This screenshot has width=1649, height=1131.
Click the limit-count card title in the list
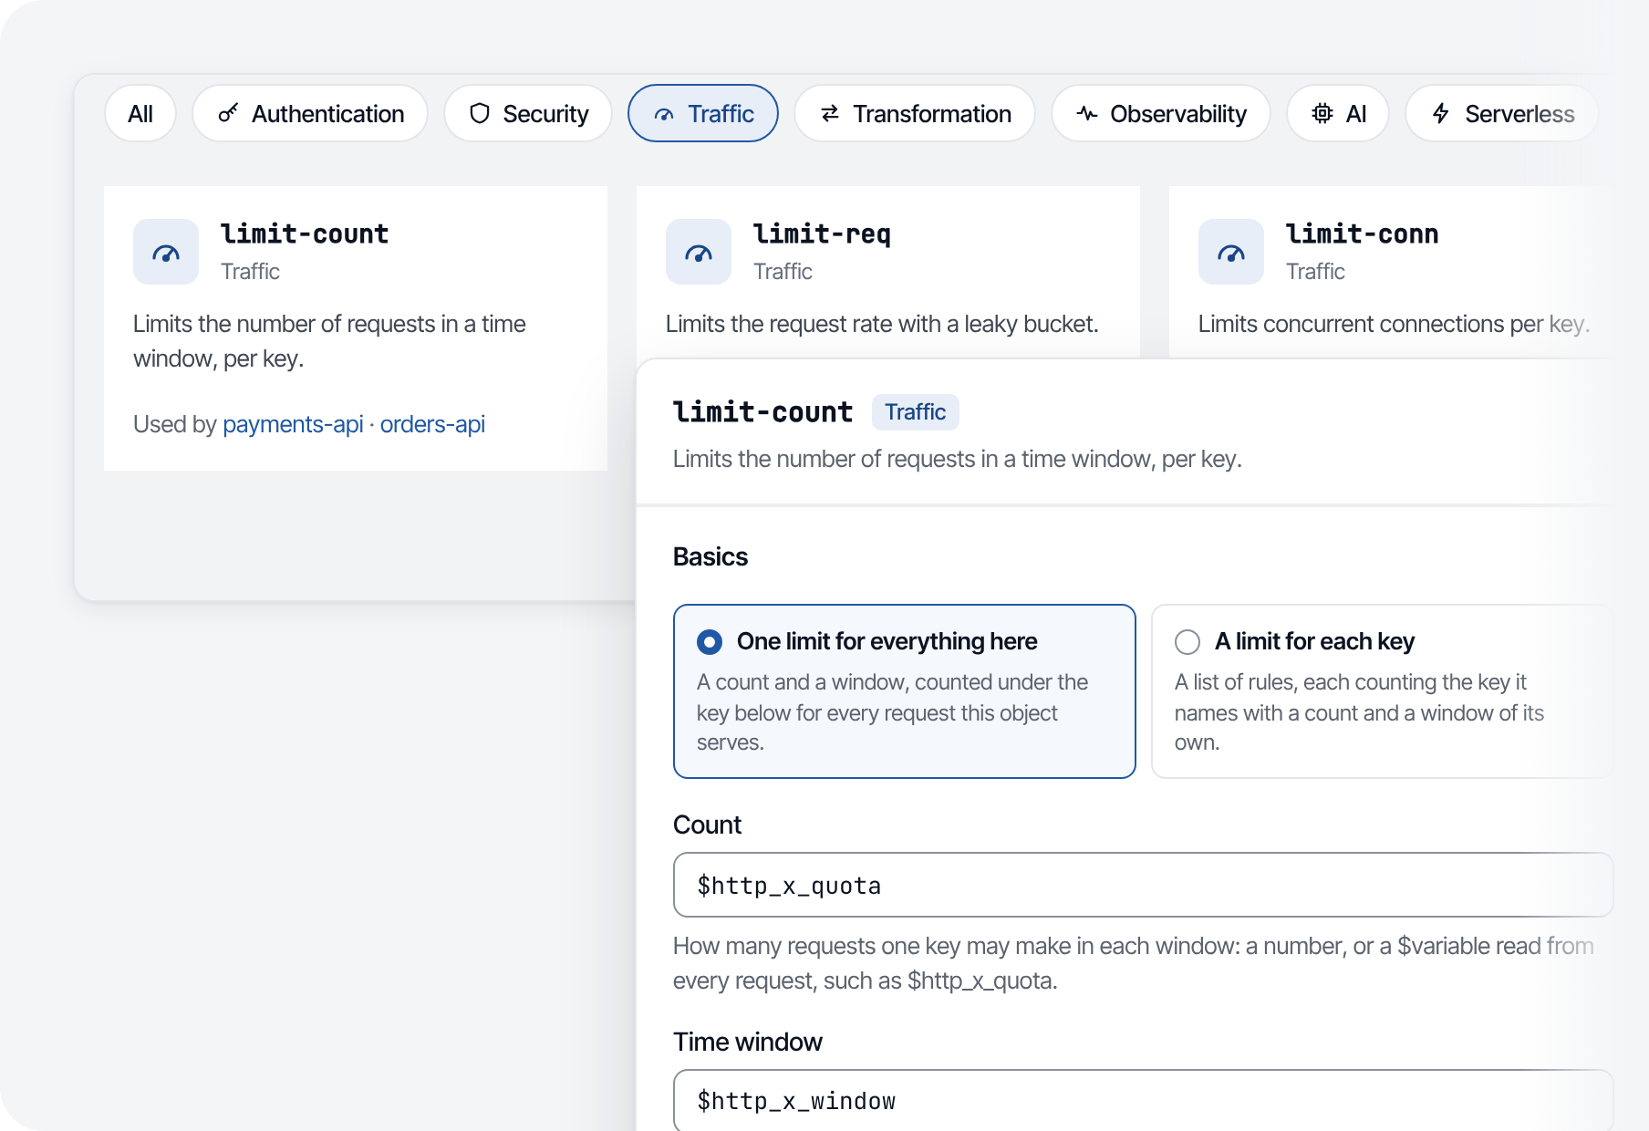(x=305, y=234)
